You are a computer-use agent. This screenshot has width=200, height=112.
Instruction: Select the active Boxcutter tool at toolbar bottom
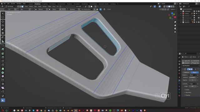click(x=3, y=100)
